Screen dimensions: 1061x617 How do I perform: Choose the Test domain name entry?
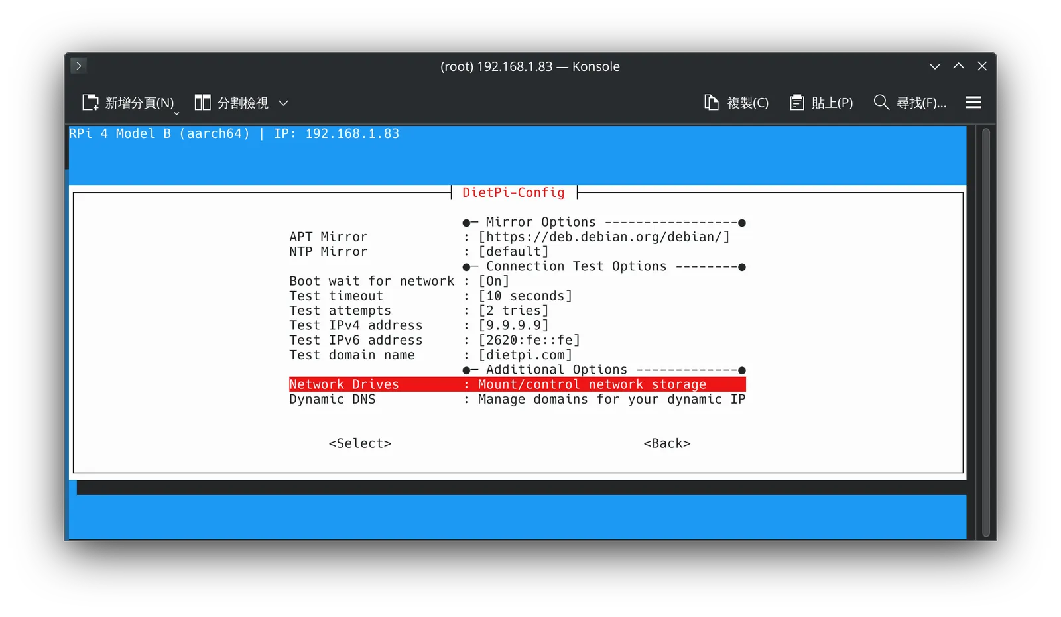517,355
